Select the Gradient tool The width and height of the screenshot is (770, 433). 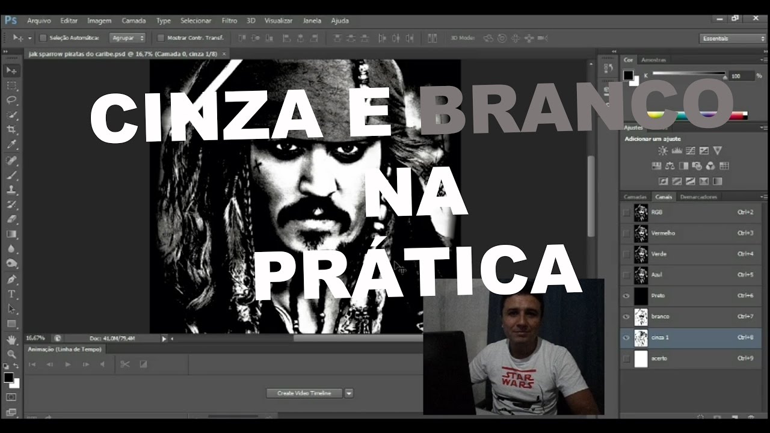coord(11,234)
